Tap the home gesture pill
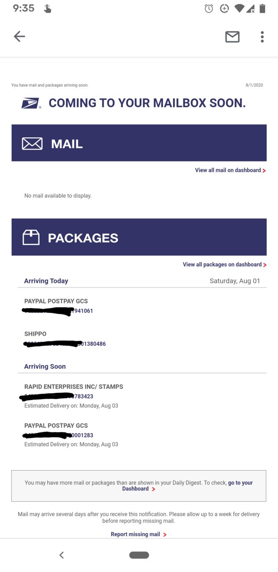Viewport: 278px width, 572px height. [139, 555]
